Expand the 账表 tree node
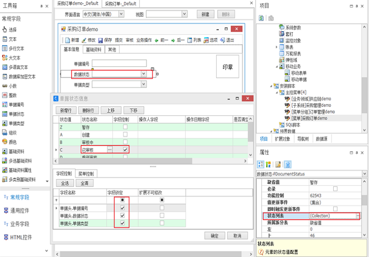Image resolution: width=369 pixels, height=257 pixels. pyautogui.click(x=276, y=47)
